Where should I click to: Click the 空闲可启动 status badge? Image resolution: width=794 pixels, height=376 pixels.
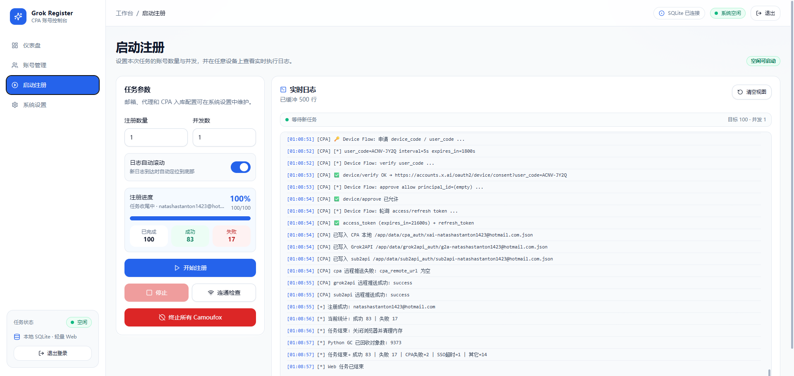(763, 61)
